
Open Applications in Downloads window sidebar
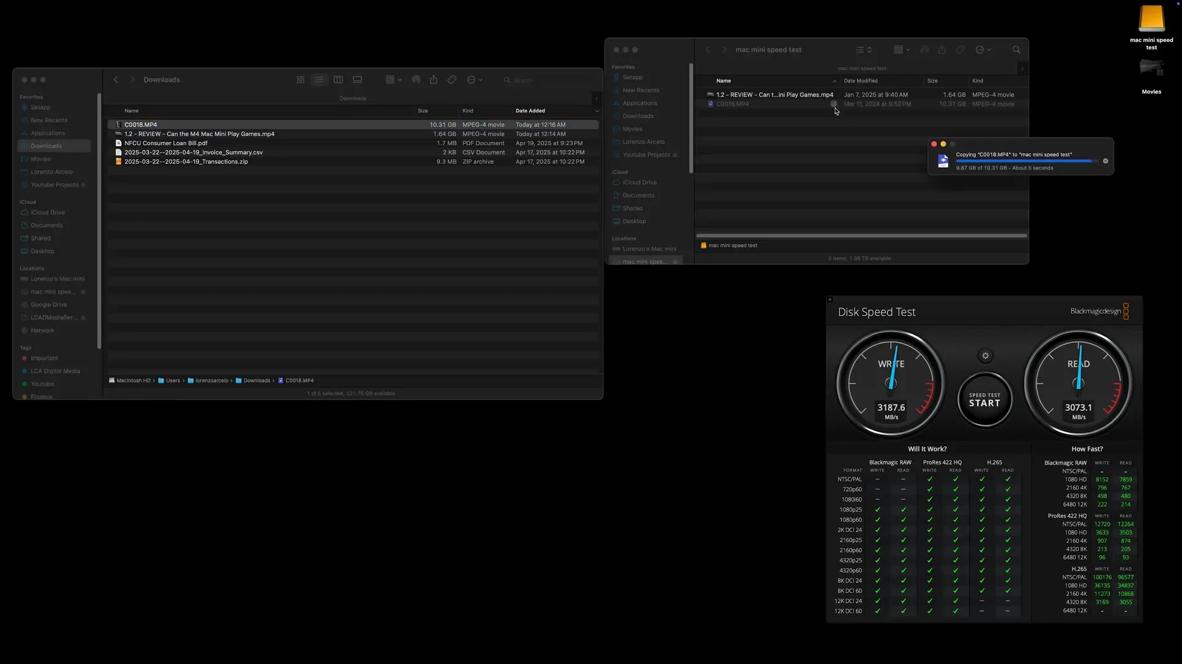click(x=48, y=133)
